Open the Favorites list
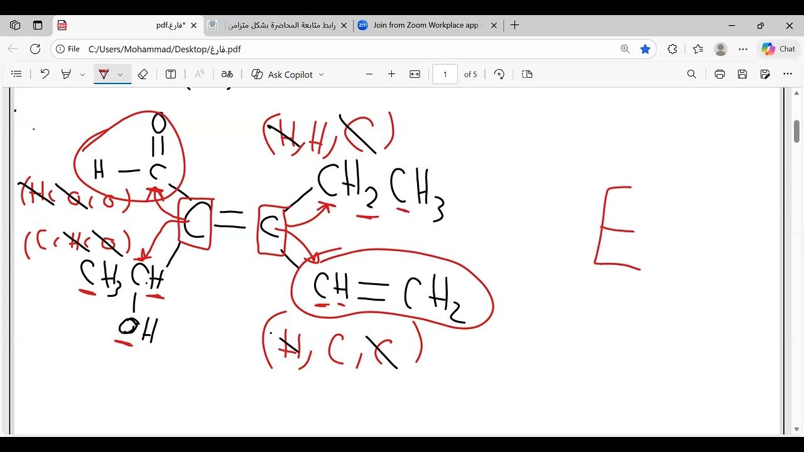This screenshot has width=804, height=452. pyautogui.click(x=698, y=49)
